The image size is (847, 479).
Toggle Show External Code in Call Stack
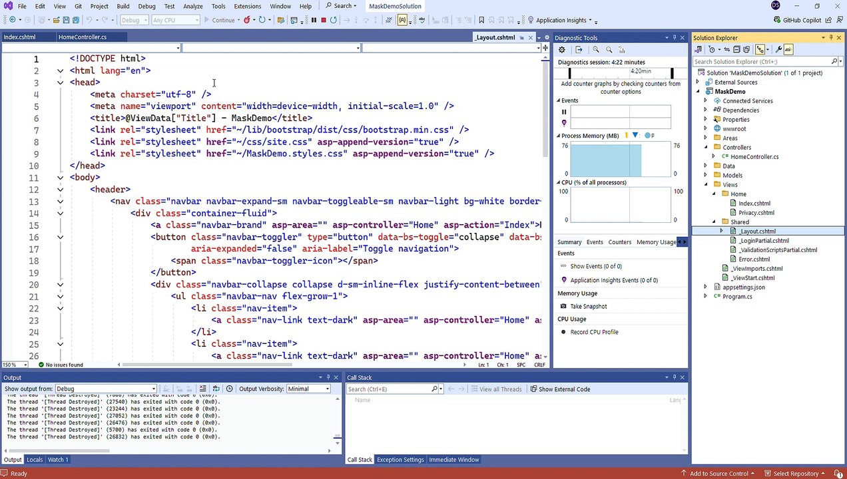[x=560, y=389]
